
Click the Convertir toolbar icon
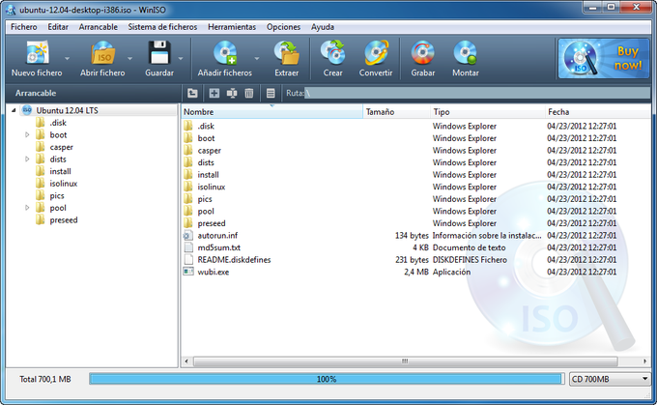tap(376, 52)
